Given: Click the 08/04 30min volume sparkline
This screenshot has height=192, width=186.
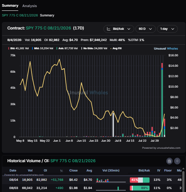Looking at the screenshot, I should point(111,180).
